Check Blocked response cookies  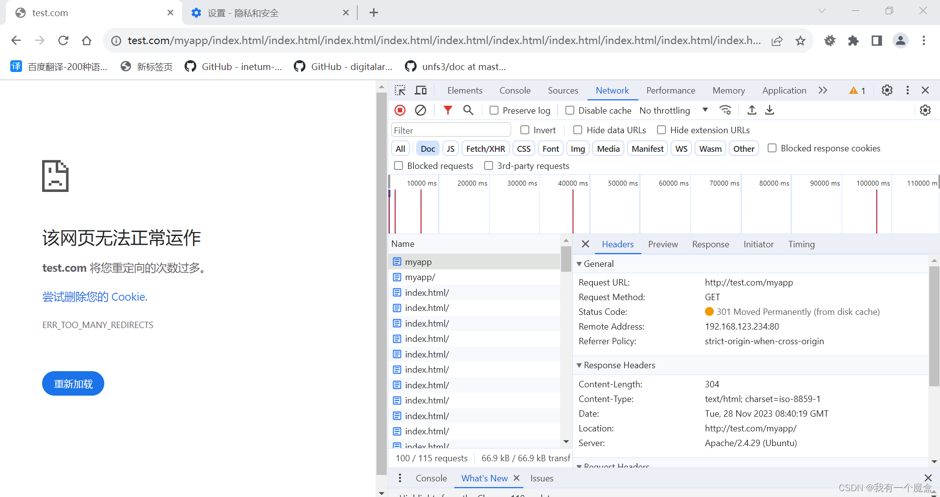(772, 148)
